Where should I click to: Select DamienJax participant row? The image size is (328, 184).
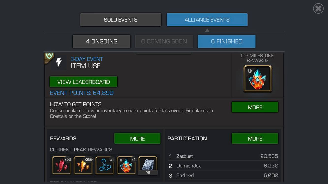[x=223, y=166]
